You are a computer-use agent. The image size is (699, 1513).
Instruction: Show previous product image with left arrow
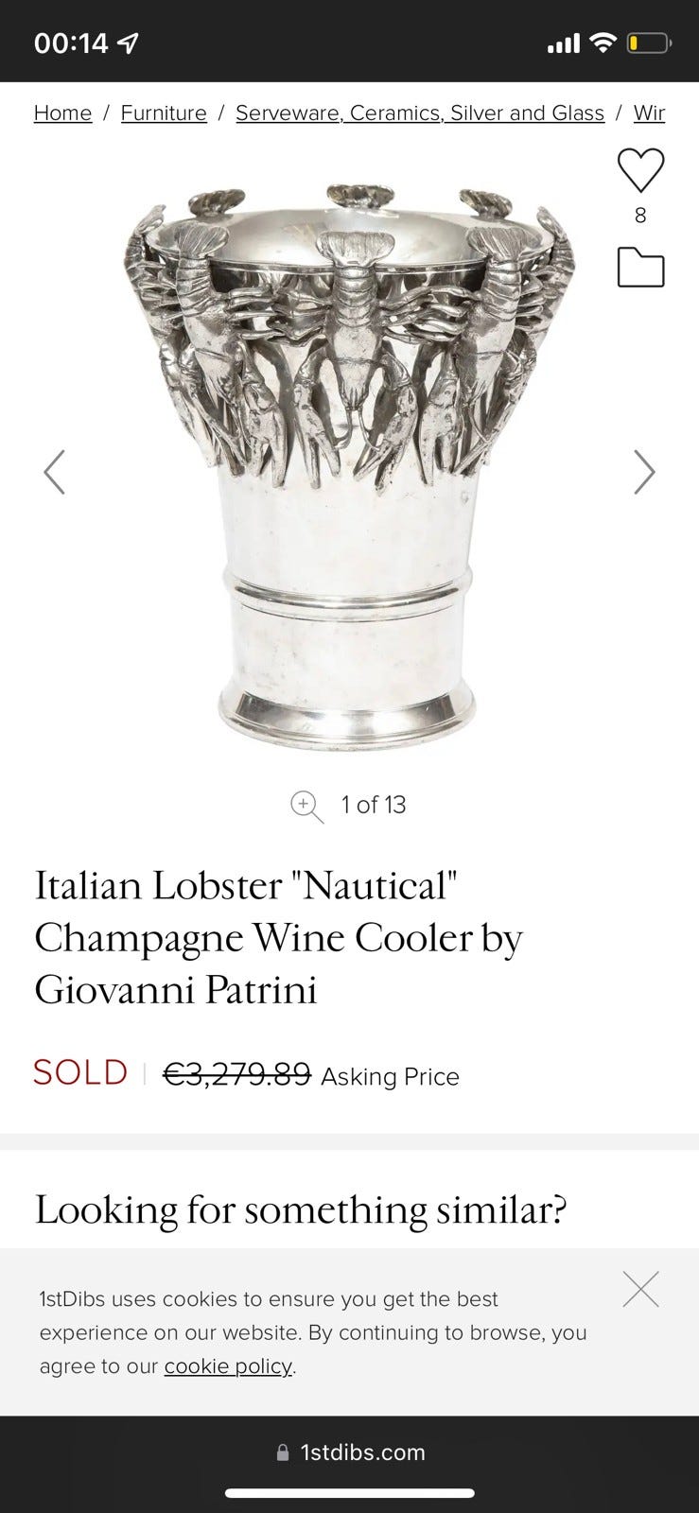[x=55, y=472]
